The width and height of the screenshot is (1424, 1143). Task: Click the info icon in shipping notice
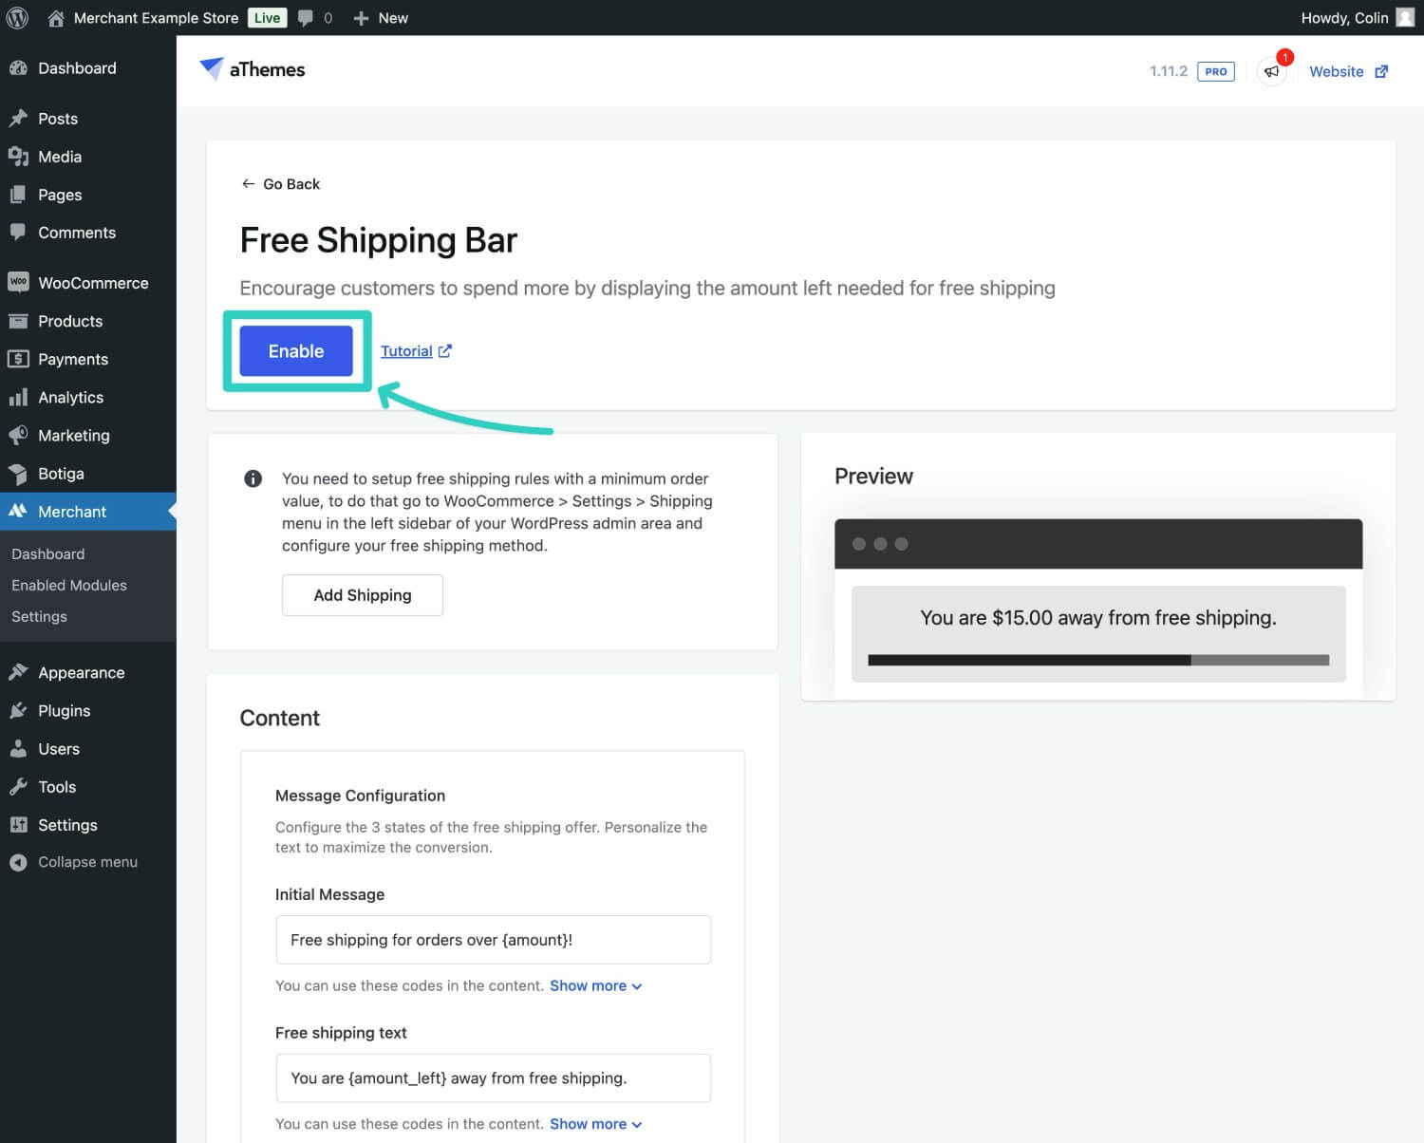(253, 478)
